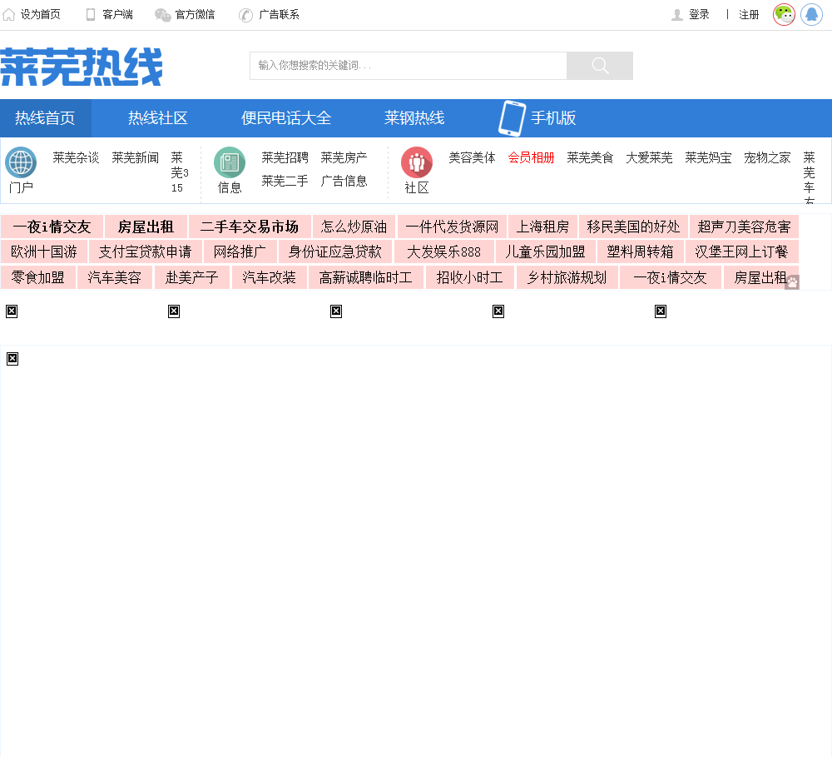
Task: Click the paw icon at the ad block corner
Action: [792, 282]
